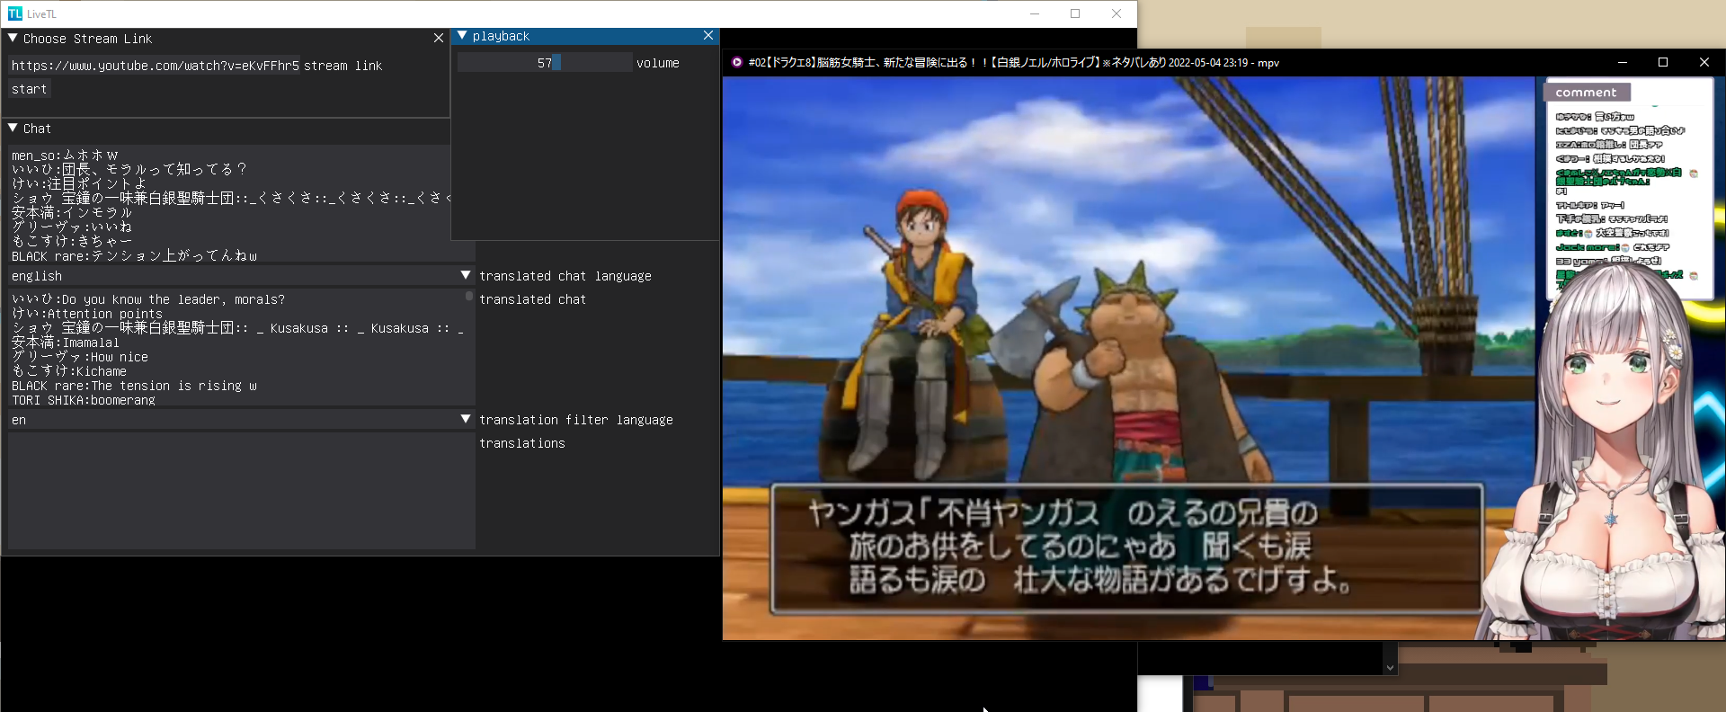Screen dimensions: 1726x712
Task: Click the mpv icon in title bar
Action: pos(737,63)
